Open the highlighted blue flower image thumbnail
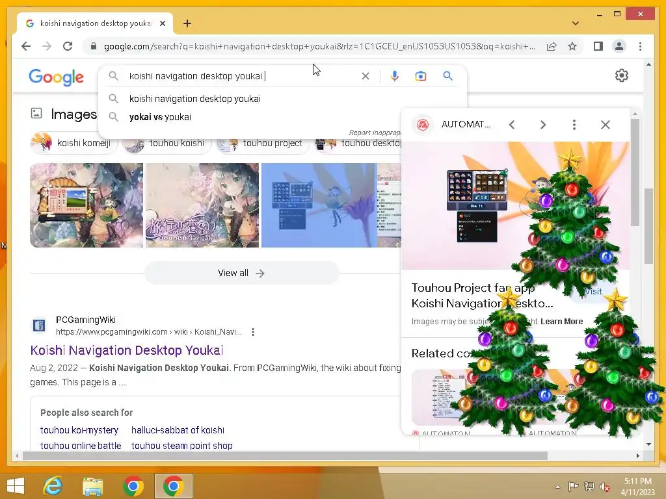Screen dimensions: 666x499 [319, 205]
